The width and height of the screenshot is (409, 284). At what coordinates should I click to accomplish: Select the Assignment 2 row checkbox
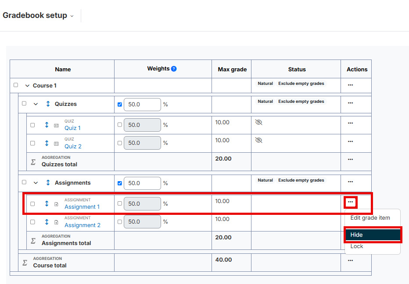coord(32,222)
